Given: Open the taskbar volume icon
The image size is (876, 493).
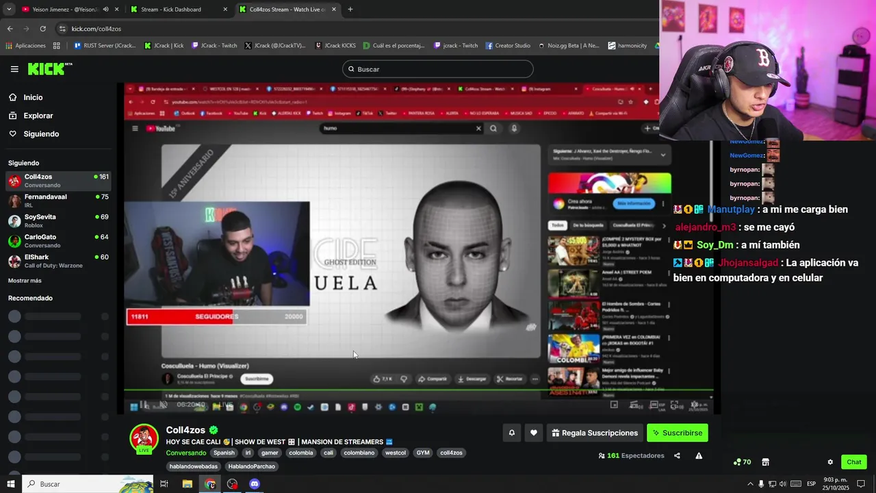Looking at the screenshot, I should (x=782, y=484).
